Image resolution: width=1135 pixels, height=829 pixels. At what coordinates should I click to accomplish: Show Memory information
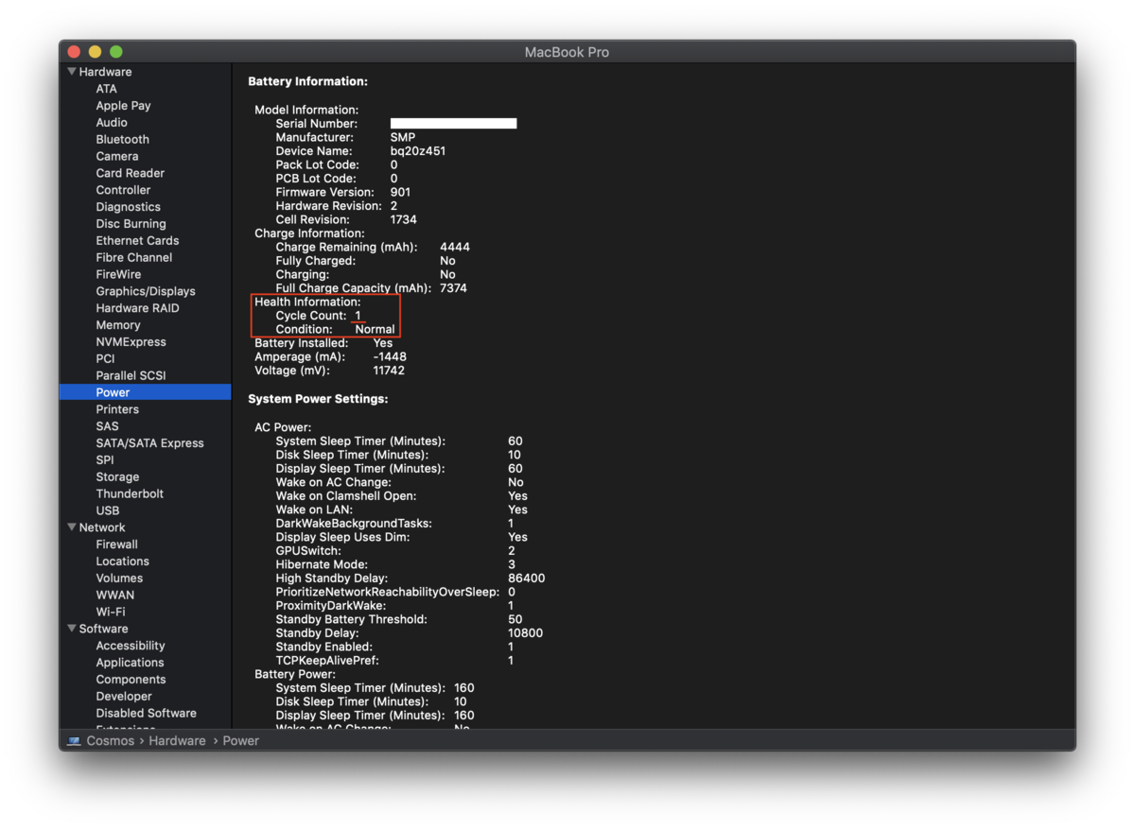pos(118,325)
